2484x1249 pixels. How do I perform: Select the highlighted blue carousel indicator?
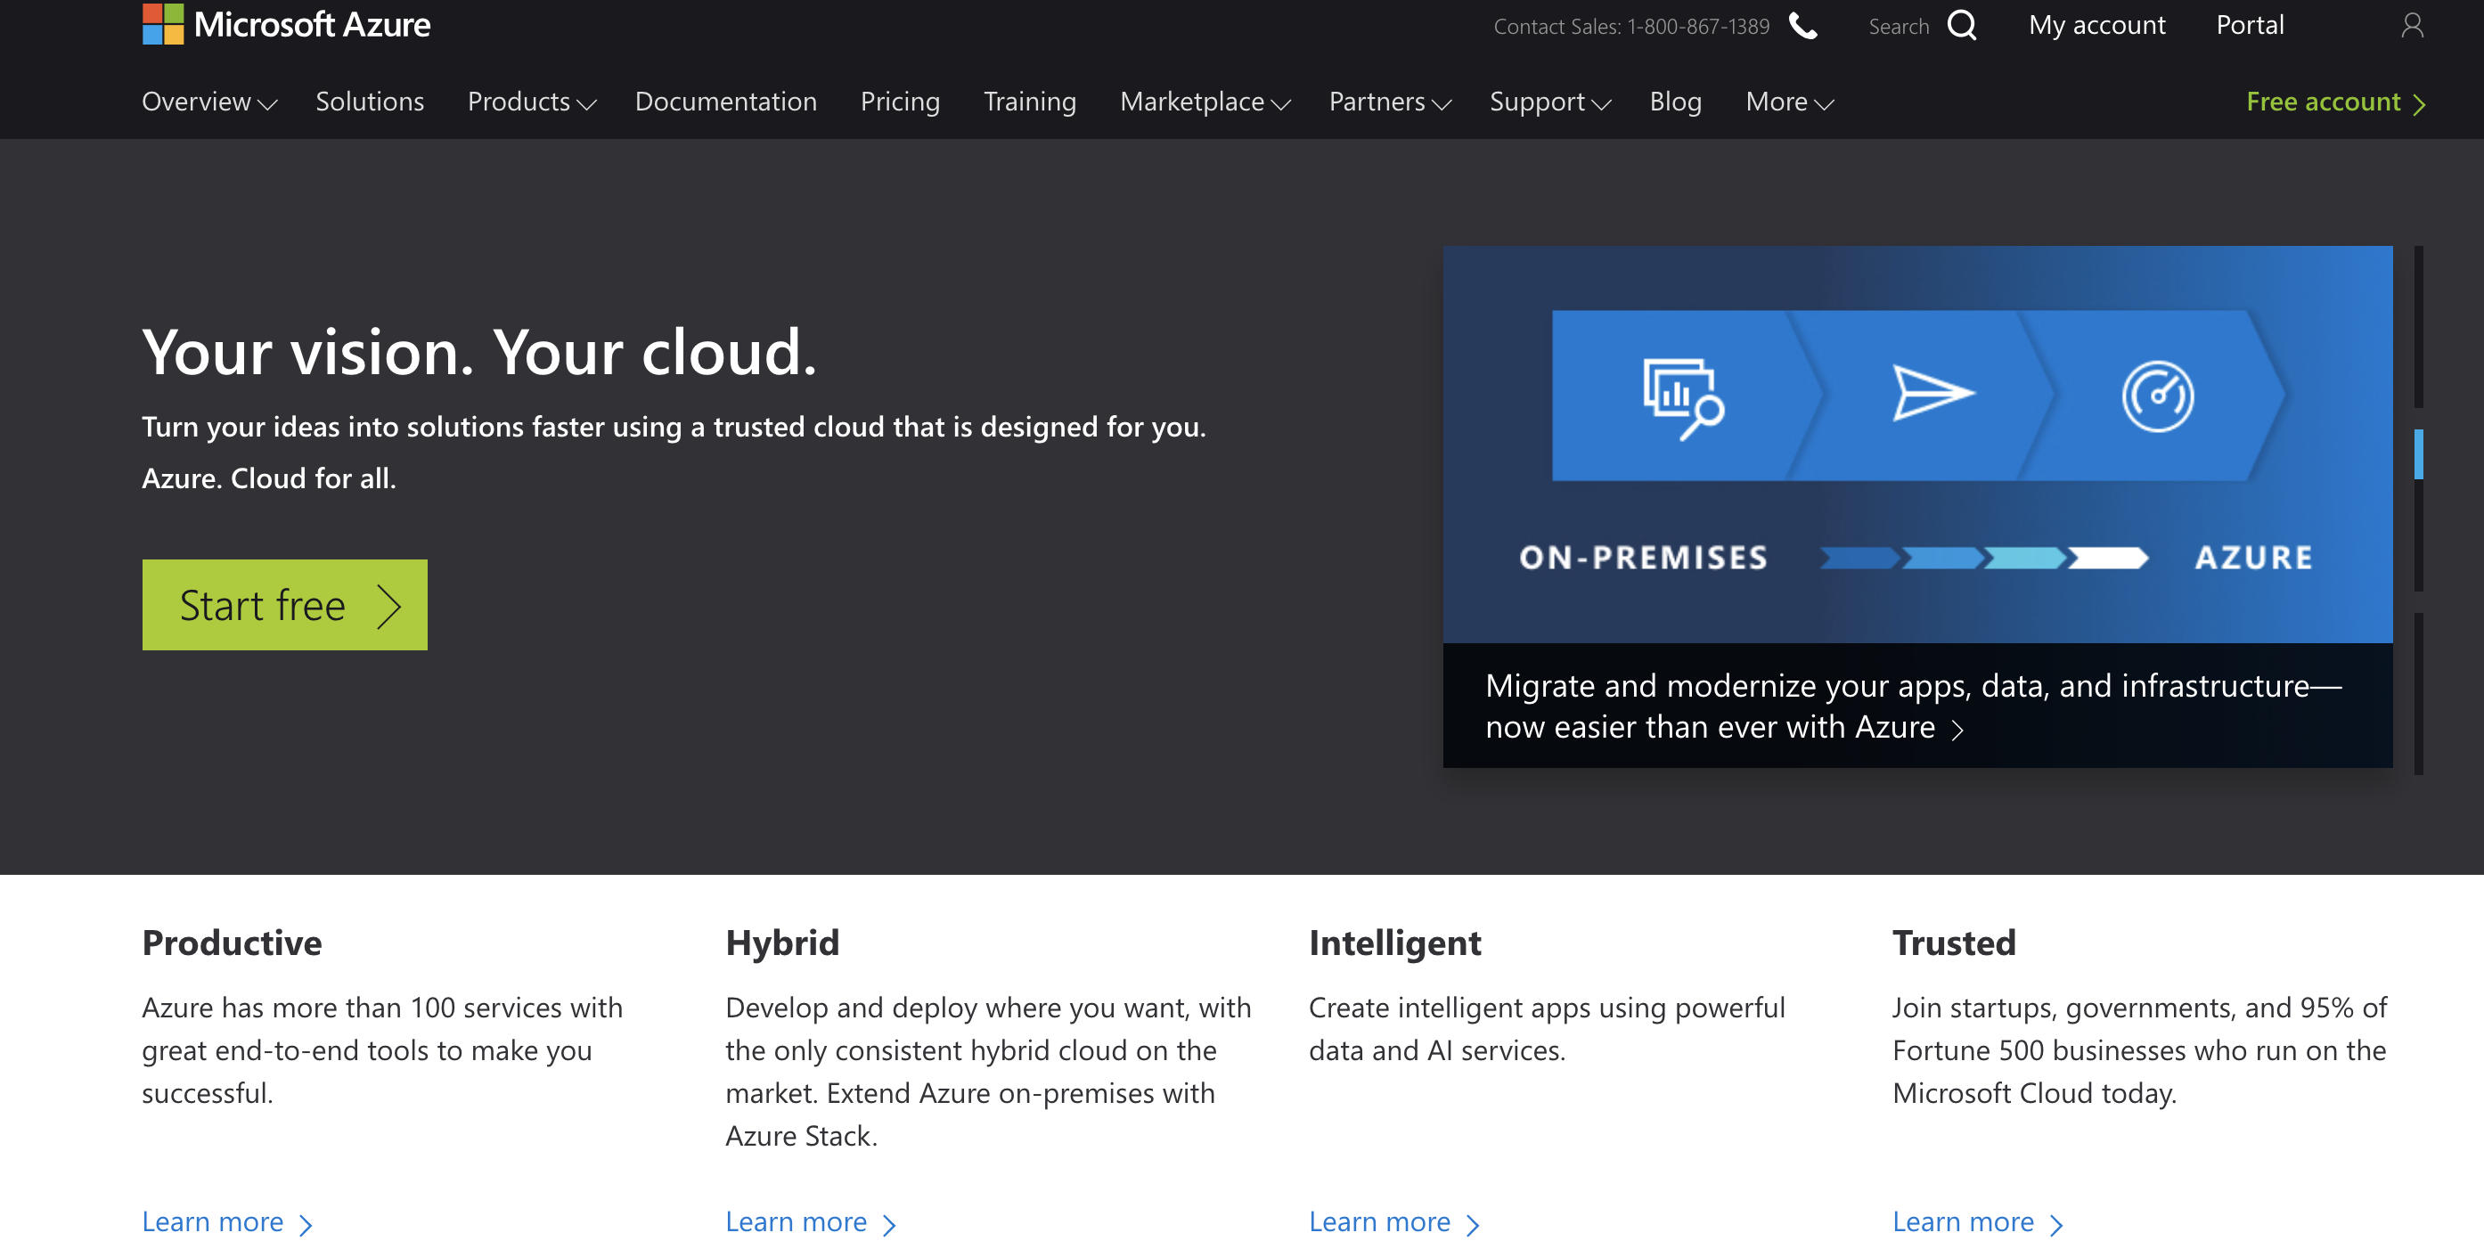coord(2417,454)
